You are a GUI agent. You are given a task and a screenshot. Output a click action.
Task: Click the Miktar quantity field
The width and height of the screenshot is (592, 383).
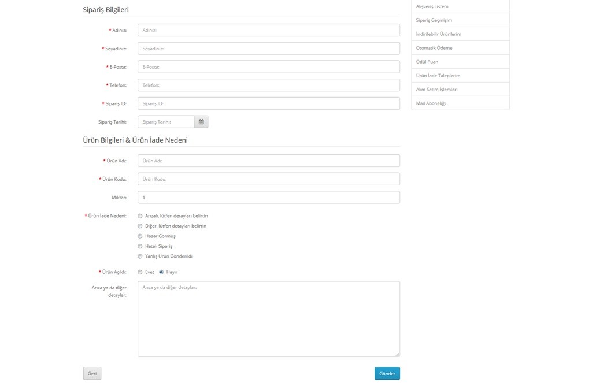pyautogui.click(x=268, y=198)
